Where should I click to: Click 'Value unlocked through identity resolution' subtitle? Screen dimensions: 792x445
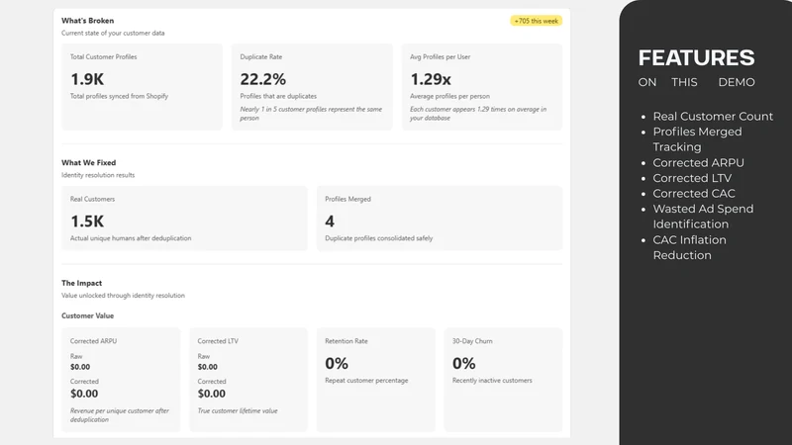click(123, 295)
